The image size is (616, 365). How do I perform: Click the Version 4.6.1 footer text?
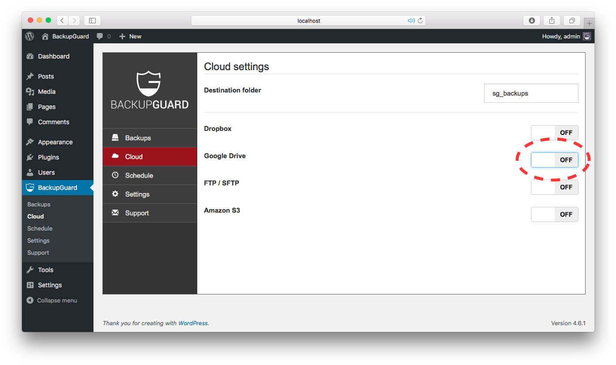[x=568, y=323]
